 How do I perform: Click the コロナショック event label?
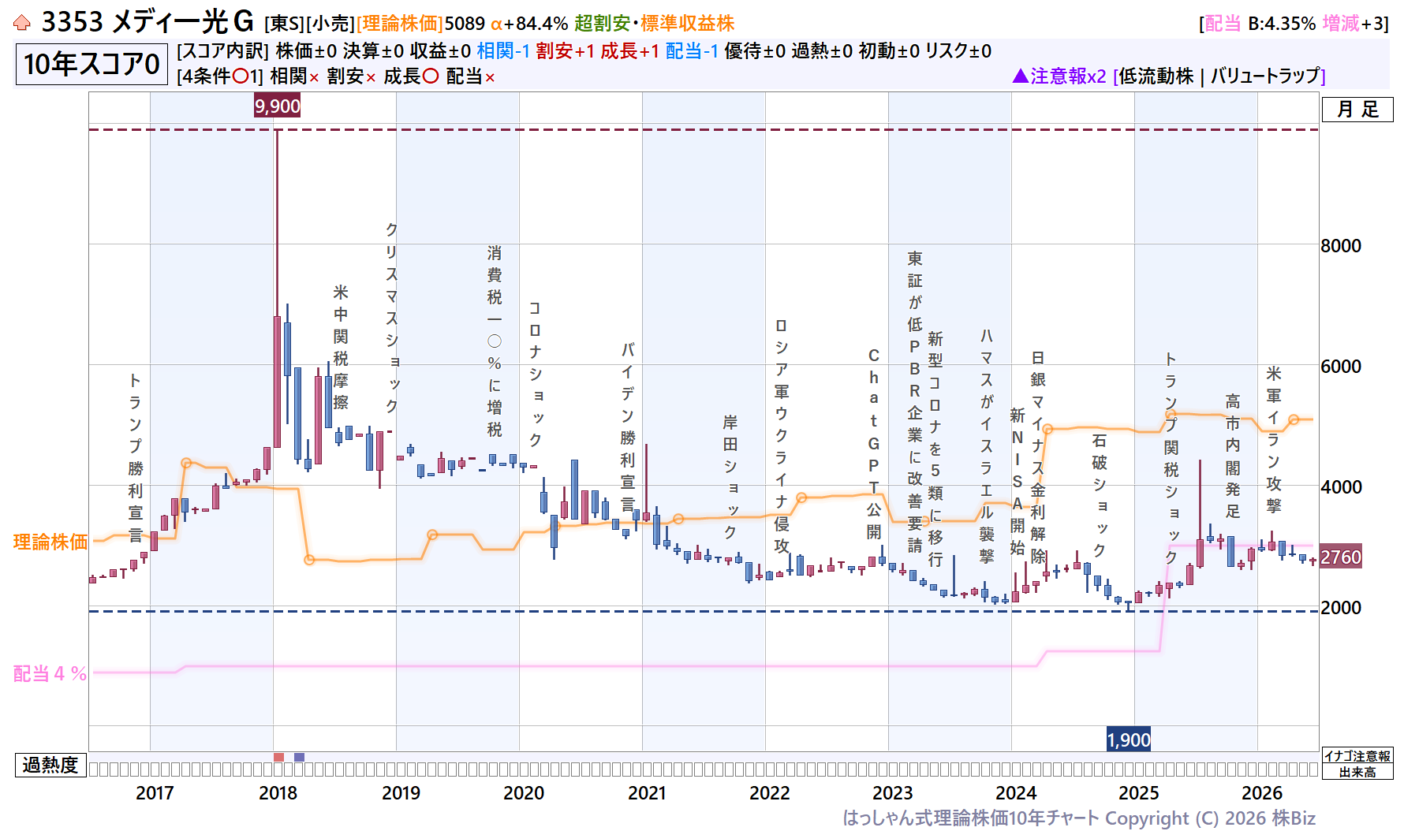[535, 374]
